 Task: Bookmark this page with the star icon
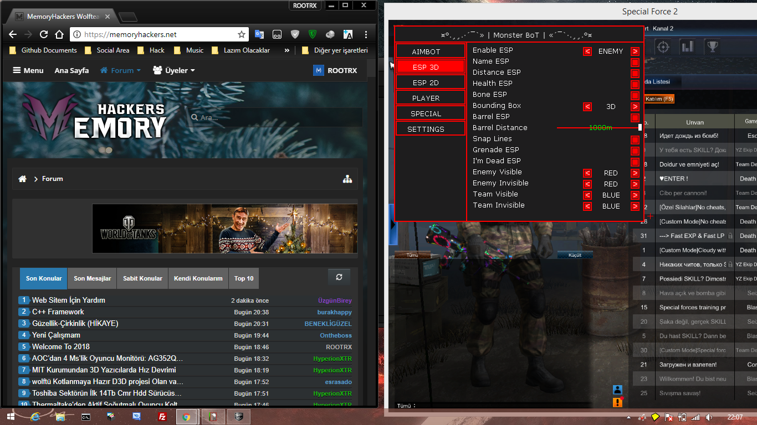tap(242, 34)
